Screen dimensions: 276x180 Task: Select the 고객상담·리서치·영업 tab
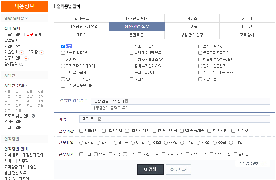(x=81, y=27)
